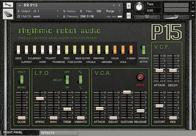
Task: Select the FUZZ GUITAR preset switch
Action: click(x=75, y=50)
